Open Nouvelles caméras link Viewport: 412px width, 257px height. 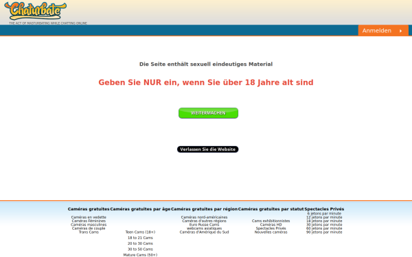tap(271, 232)
